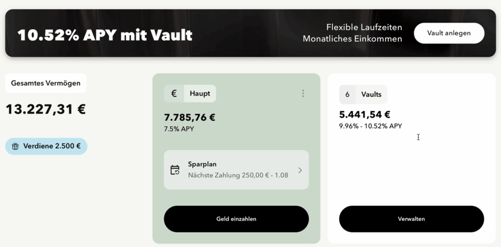Expand Sparplan details via the chevron arrow
Screen dimensions: 501x247
(300, 170)
